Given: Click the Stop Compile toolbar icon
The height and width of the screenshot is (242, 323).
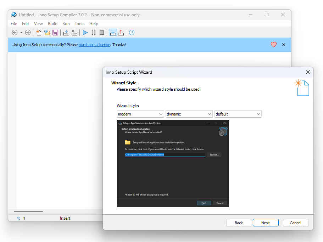Looking at the screenshot, I should (74, 33).
